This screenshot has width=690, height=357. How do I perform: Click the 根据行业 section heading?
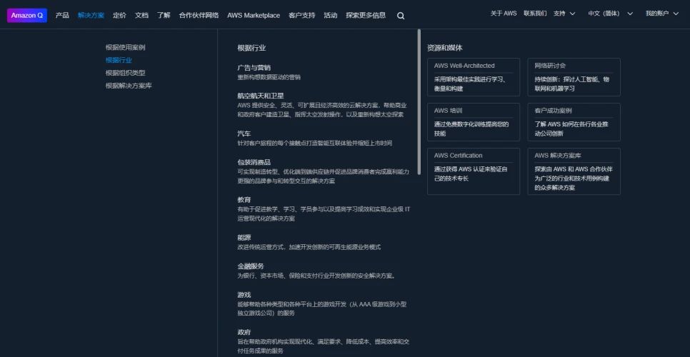point(251,48)
